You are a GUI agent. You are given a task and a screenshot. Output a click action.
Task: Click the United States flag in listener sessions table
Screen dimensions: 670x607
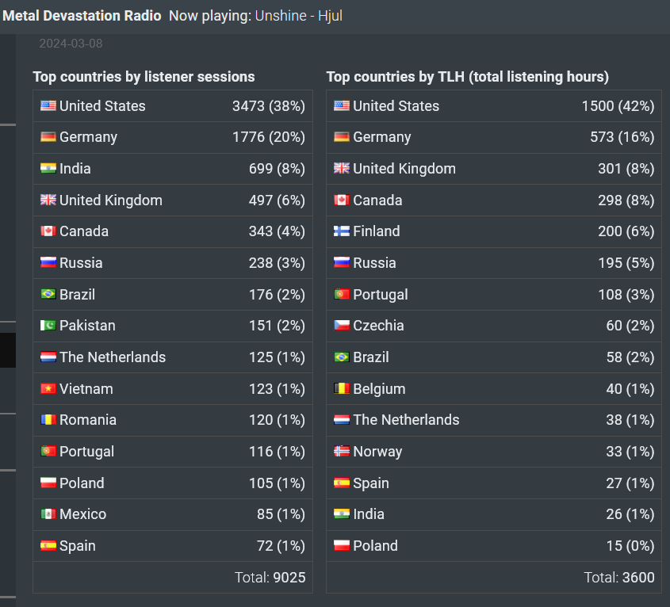pos(48,106)
